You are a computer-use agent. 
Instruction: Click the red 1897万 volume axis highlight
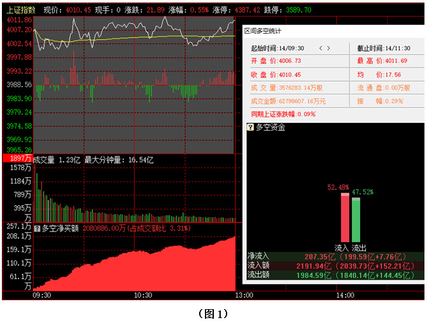click(x=17, y=159)
